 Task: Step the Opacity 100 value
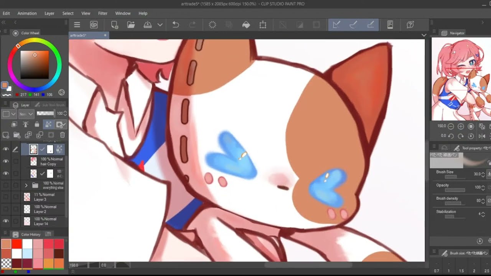pyautogui.click(x=483, y=187)
